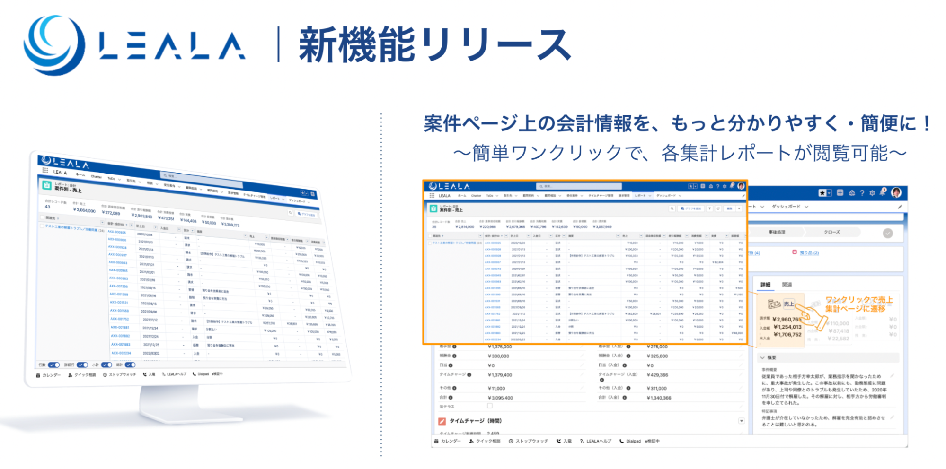Refresh the orange-framed report with the reload icon
The image size is (946, 469).
click(x=718, y=208)
